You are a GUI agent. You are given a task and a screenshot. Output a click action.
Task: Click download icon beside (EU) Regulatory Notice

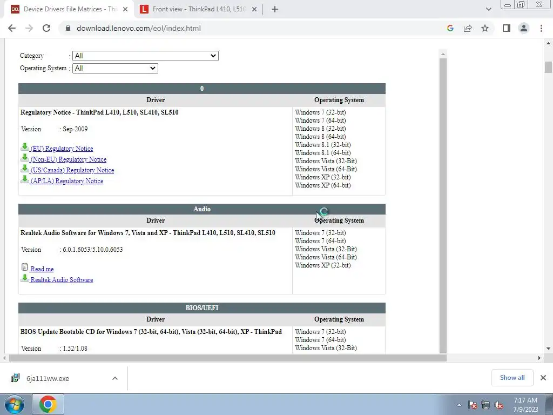[x=25, y=147]
